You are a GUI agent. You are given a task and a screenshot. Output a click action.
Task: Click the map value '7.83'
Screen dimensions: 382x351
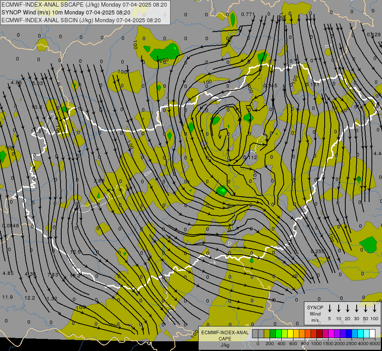point(53,275)
